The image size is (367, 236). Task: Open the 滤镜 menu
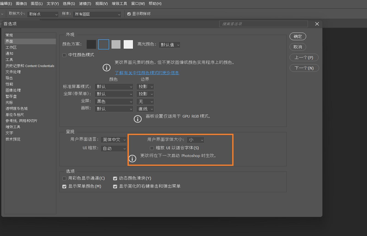click(85, 4)
